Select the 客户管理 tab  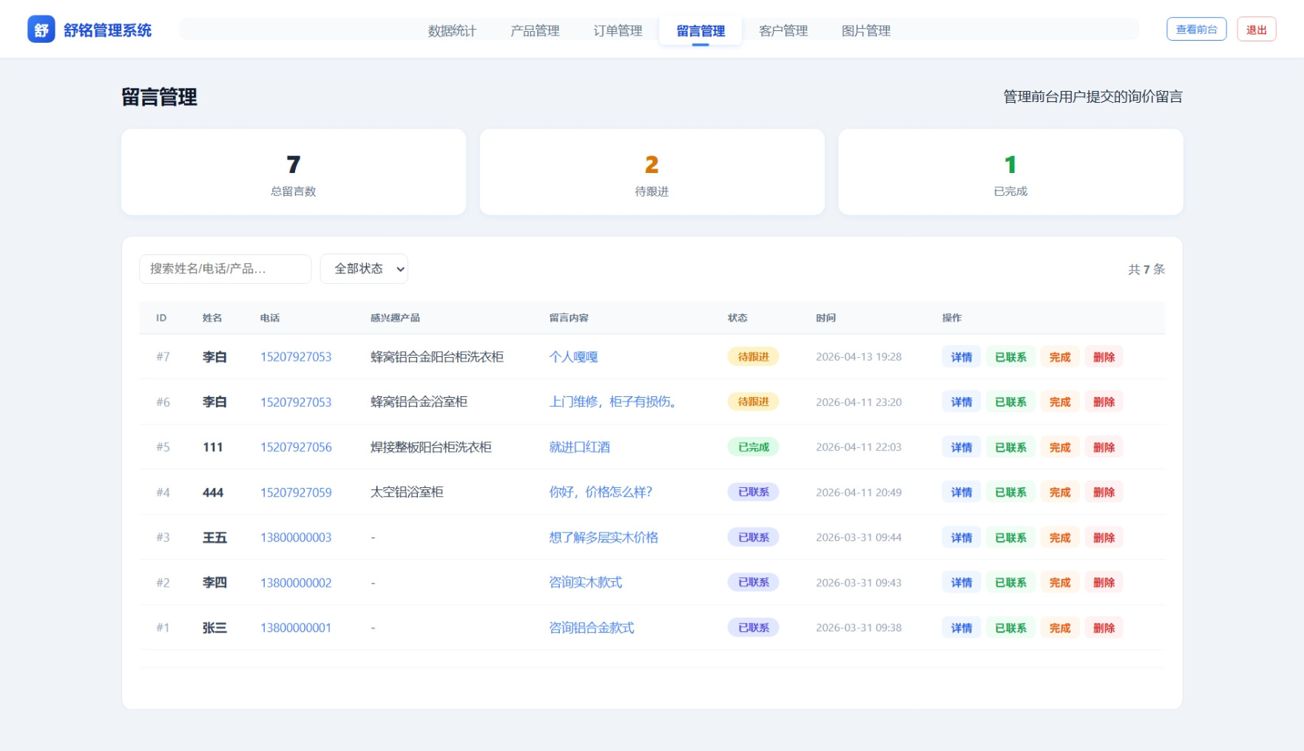coord(783,31)
